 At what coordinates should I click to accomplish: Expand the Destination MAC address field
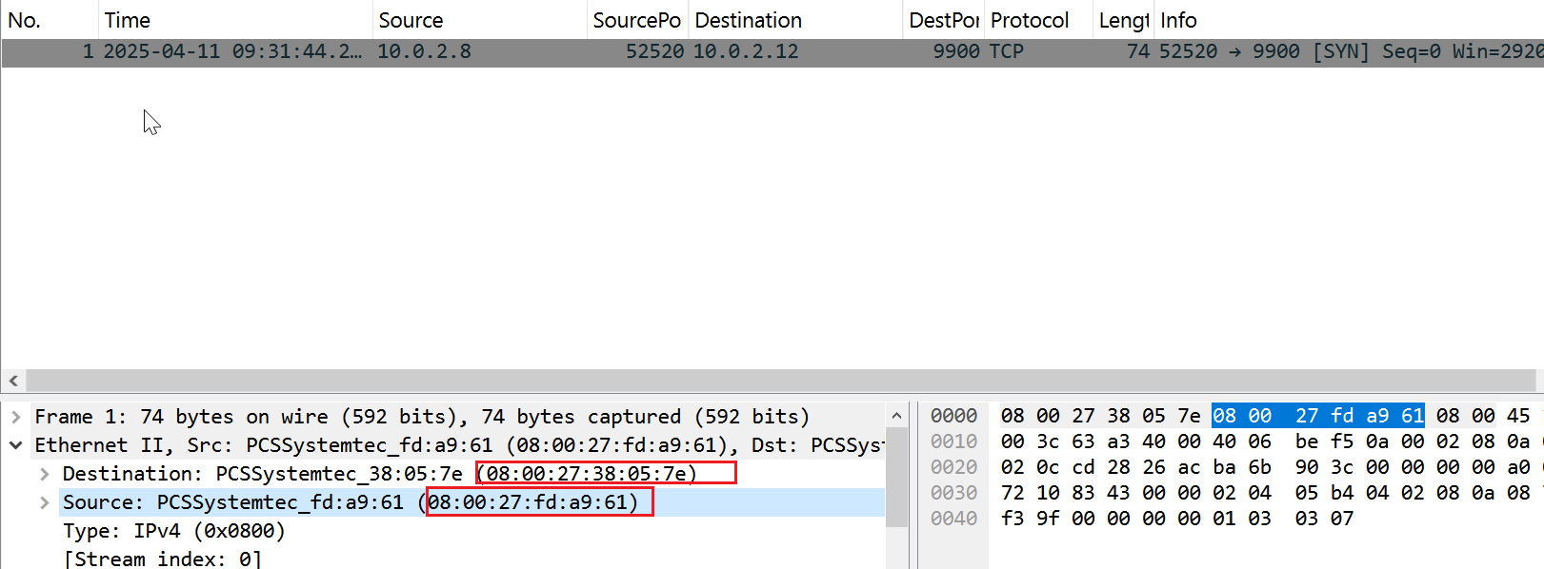45,474
